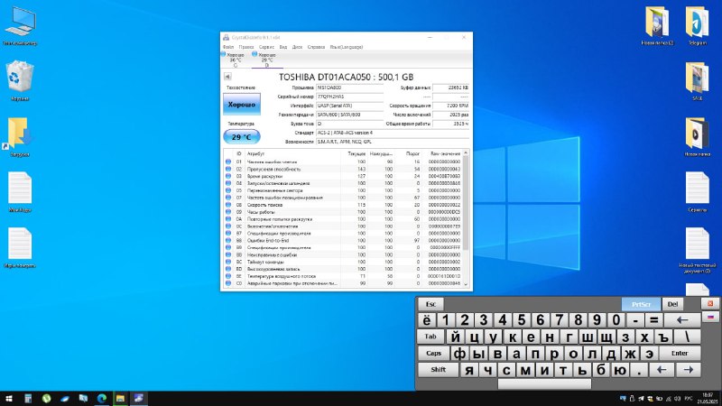
Task: Click the CrystalDiskInfo taskbar icon
Action: coord(139,398)
